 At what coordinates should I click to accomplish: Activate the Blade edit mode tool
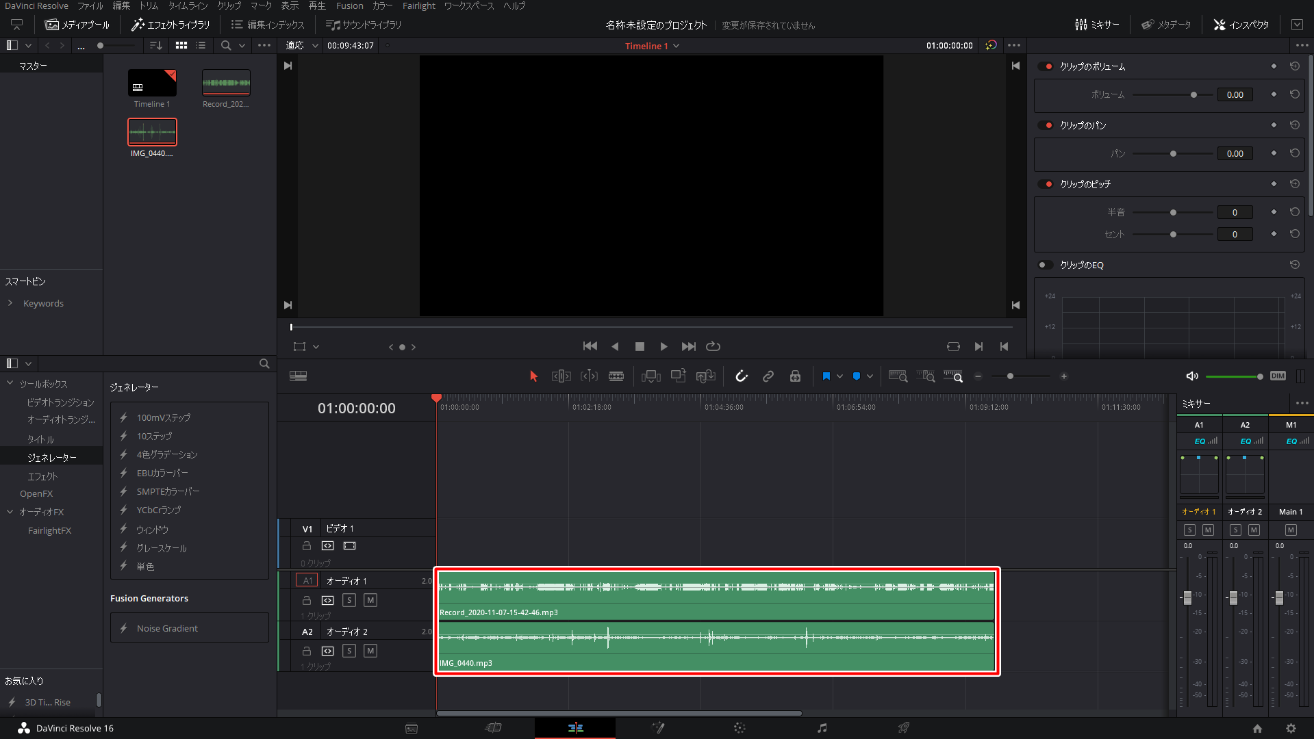[616, 376]
